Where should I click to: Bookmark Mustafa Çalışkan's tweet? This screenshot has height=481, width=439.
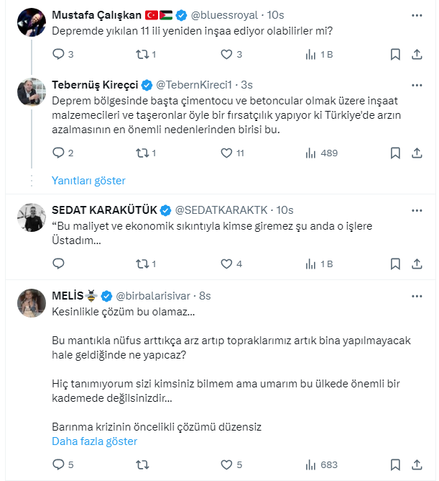pyautogui.click(x=395, y=54)
